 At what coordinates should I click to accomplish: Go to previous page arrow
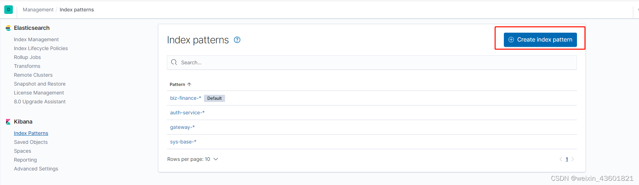click(561, 159)
